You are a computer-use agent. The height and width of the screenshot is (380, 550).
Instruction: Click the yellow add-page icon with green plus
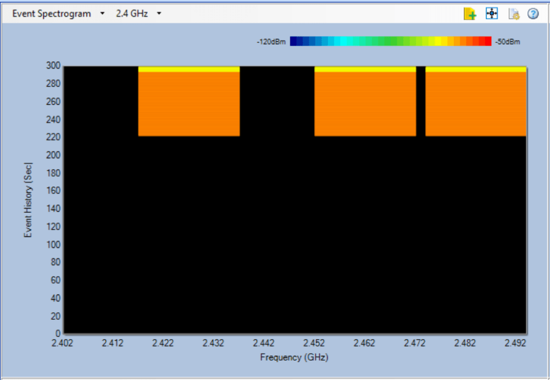(x=470, y=14)
